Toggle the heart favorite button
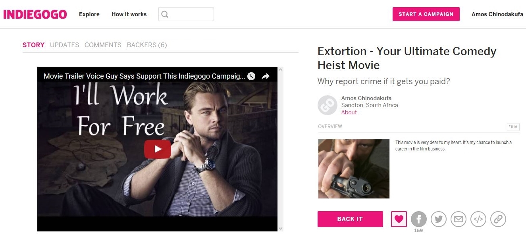The width and height of the screenshot is (526, 235). pos(399,219)
